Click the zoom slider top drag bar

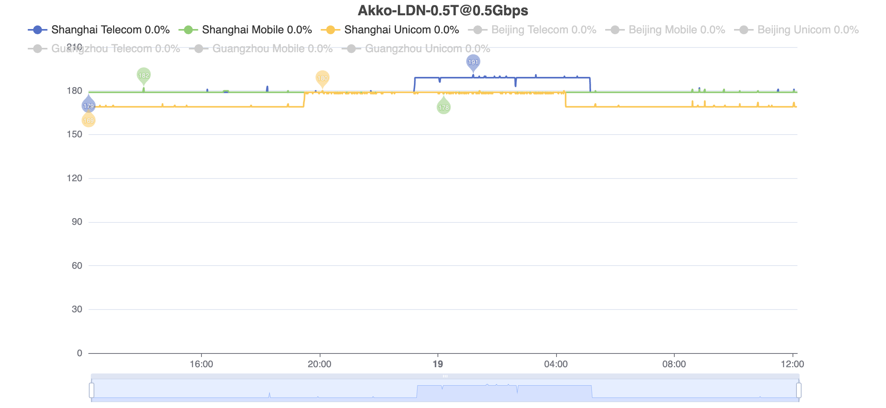(445, 376)
